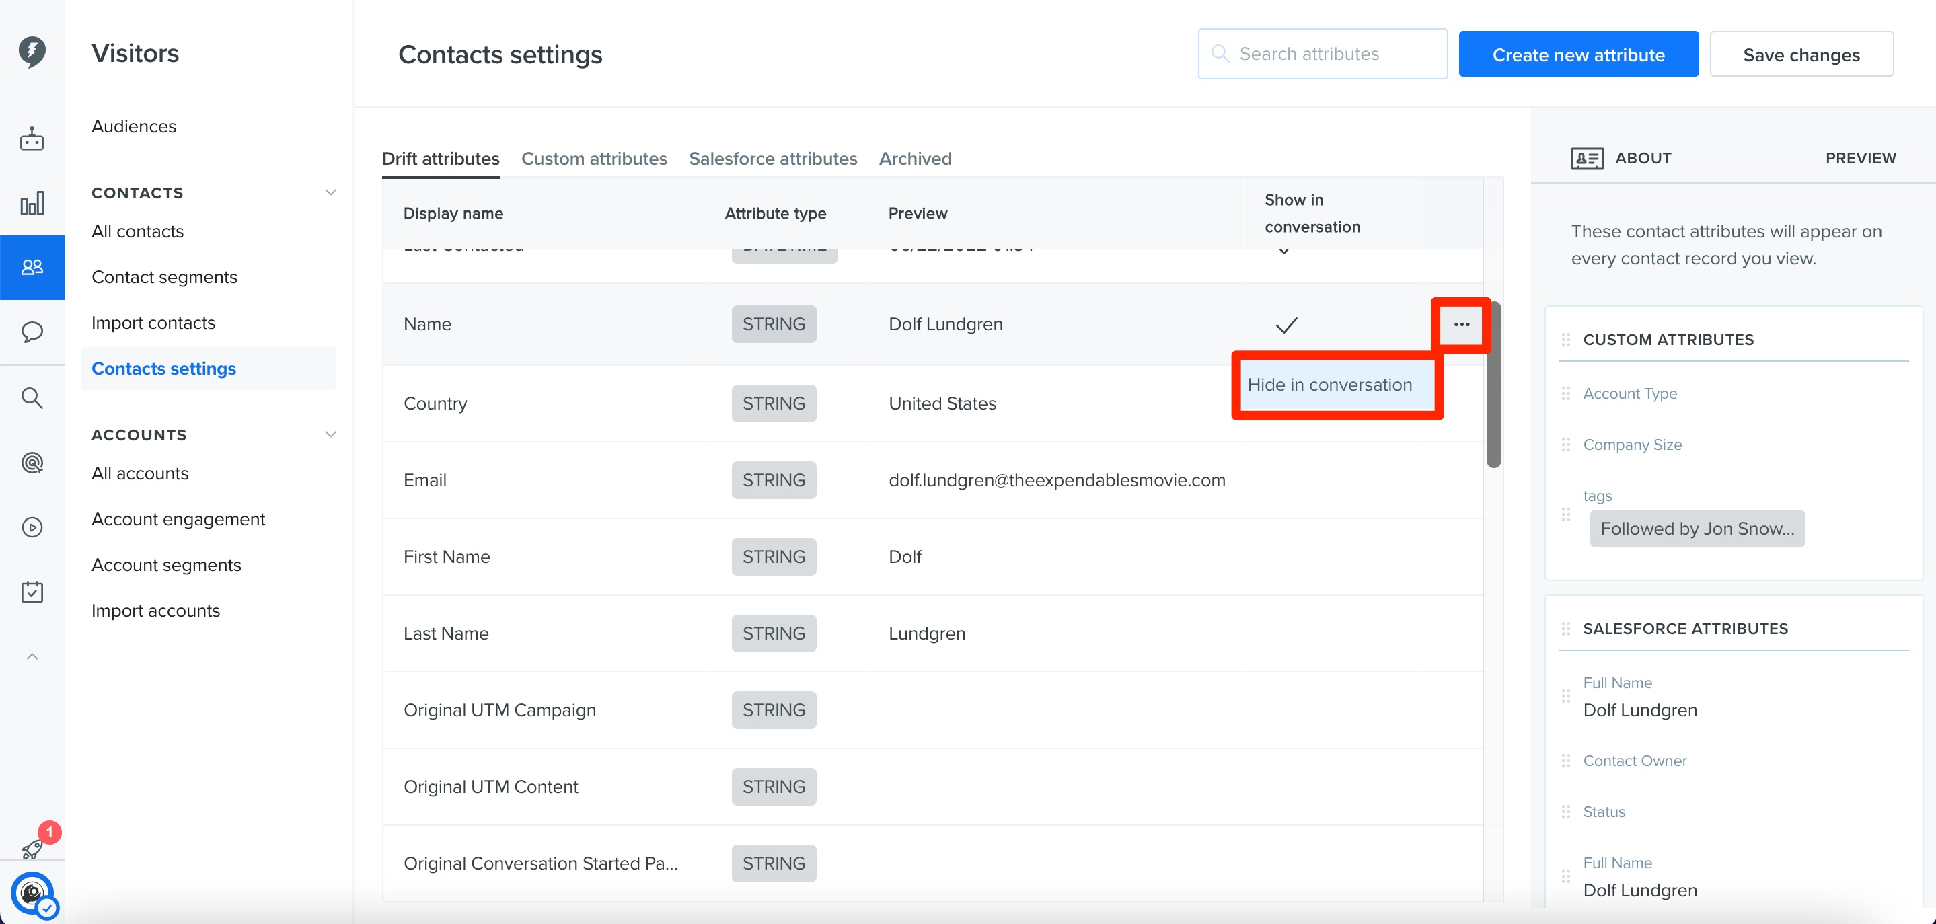Switch to the Salesforce attributes tab
1936x924 pixels.
point(773,159)
